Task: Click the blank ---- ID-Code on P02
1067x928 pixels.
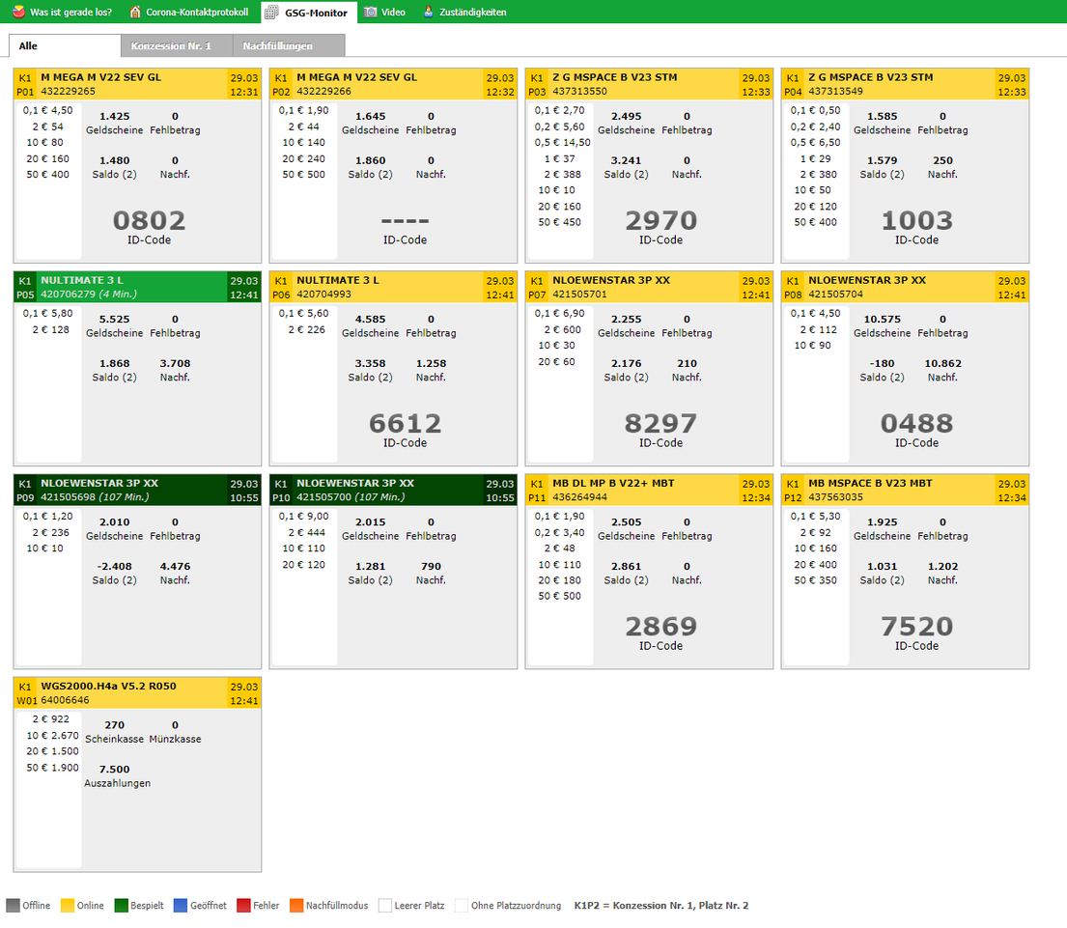Action: [405, 221]
